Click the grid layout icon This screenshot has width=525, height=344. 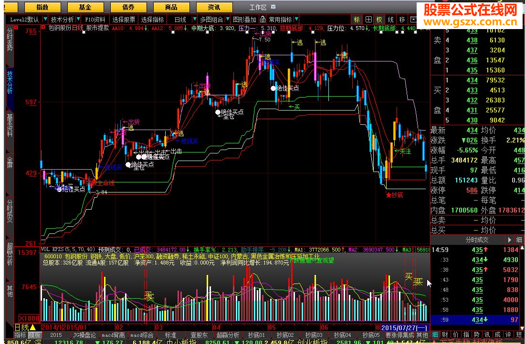tap(368, 20)
